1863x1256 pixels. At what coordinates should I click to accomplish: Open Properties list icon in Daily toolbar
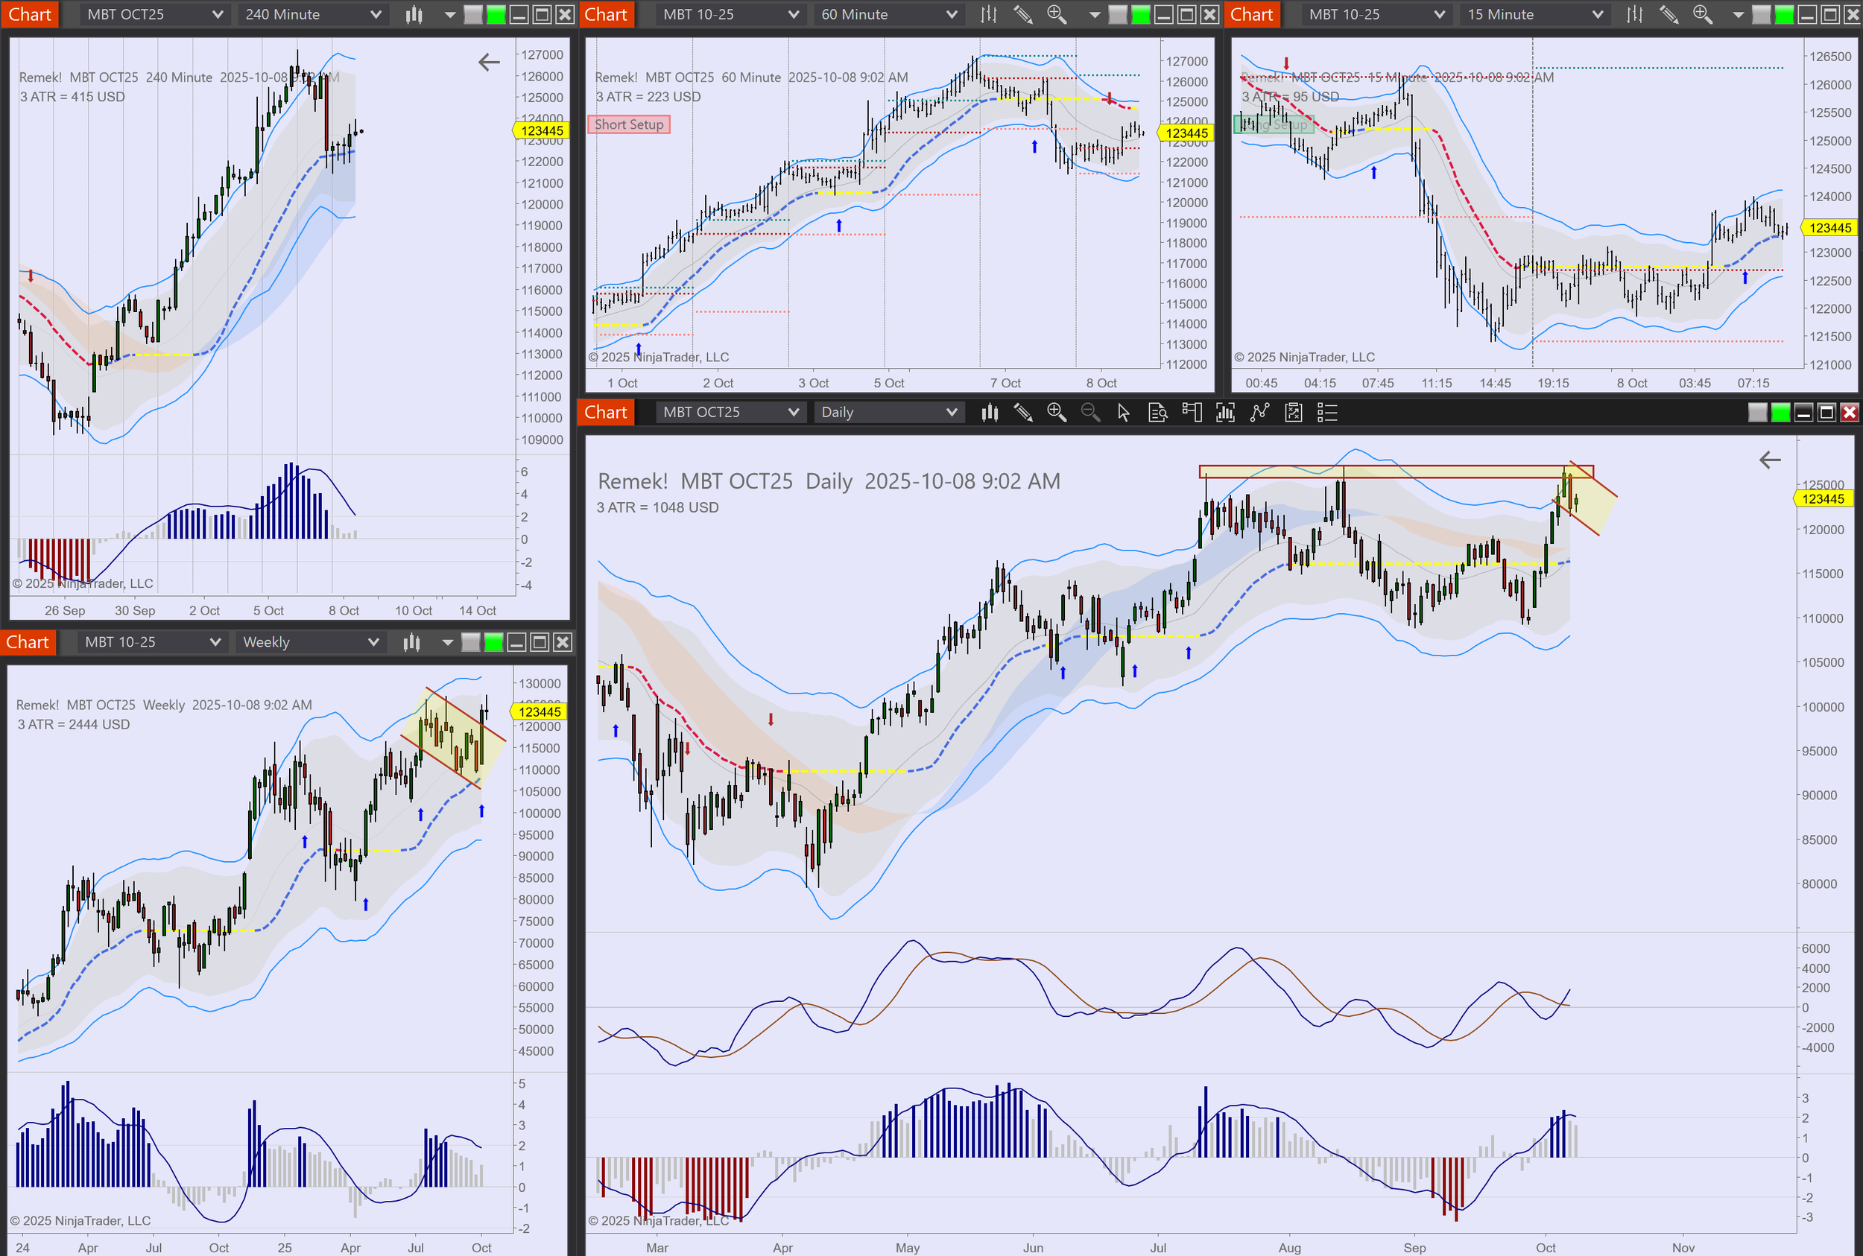pos(1327,413)
